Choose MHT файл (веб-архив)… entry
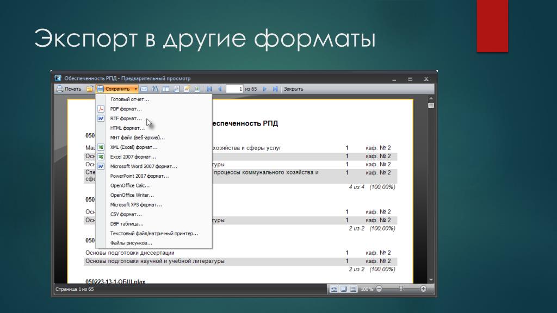 tap(154, 137)
